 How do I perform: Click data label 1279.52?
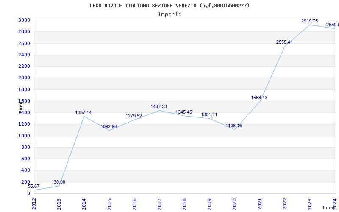[134, 116]
